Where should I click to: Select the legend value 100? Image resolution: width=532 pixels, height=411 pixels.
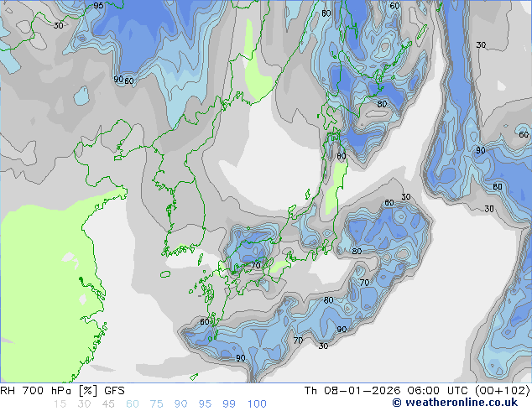point(257,404)
